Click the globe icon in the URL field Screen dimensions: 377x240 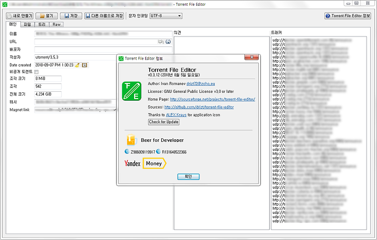[x=168, y=42]
